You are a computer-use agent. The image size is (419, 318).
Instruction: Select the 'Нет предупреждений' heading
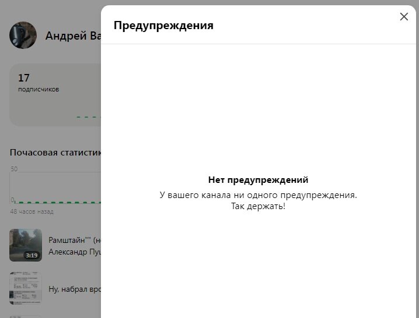258,180
